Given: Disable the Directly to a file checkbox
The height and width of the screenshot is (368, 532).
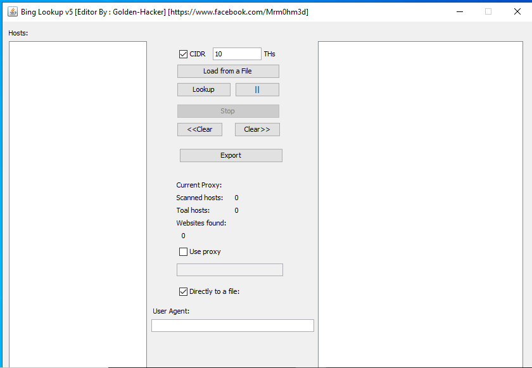Looking at the screenshot, I should pyautogui.click(x=183, y=291).
